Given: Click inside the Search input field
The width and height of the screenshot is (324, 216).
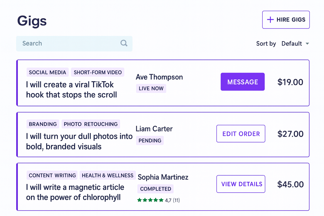Looking at the screenshot, I should pos(60,43).
